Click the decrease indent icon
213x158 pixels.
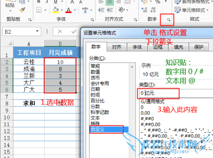click(x=101, y=10)
